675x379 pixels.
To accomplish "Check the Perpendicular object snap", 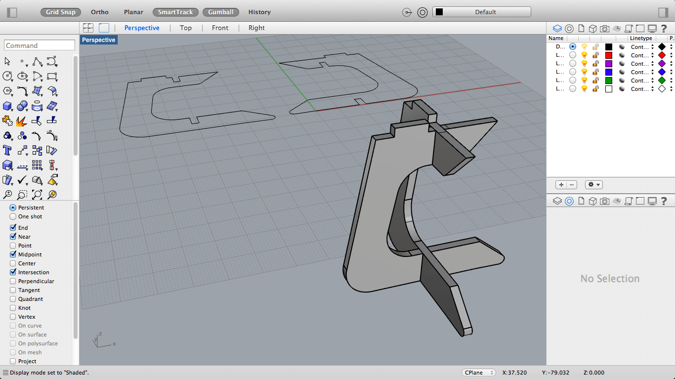I will coord(13,281).
